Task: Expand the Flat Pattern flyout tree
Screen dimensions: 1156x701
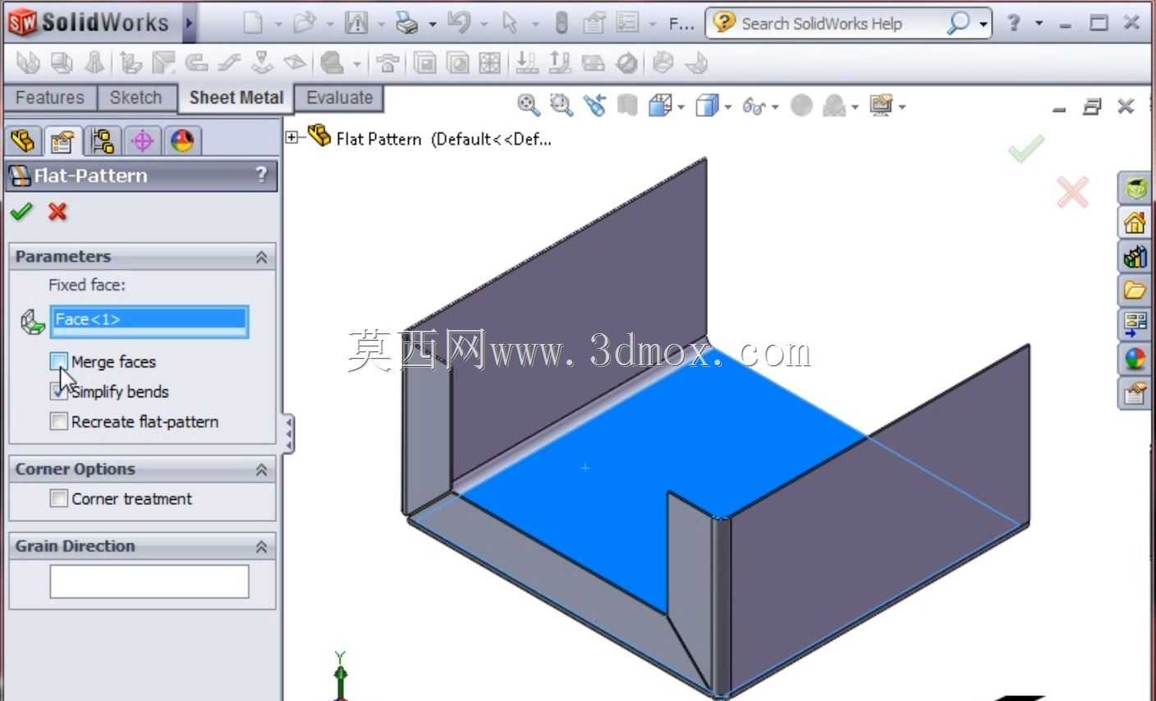Action: coord(292,137)
